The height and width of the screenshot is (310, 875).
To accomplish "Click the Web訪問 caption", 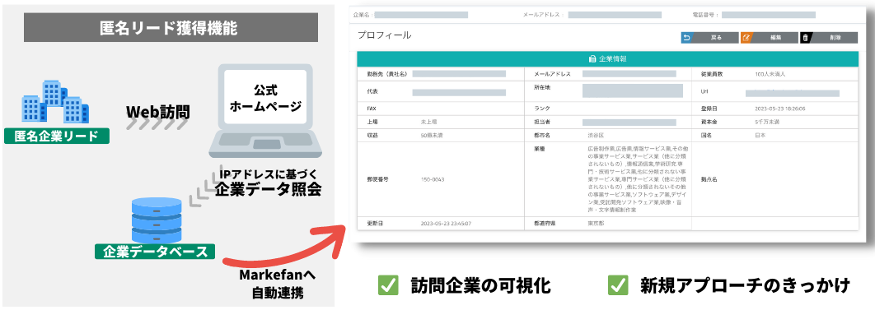I will click(x=157, y=112).
